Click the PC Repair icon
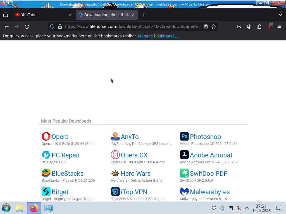 (46, 155)
